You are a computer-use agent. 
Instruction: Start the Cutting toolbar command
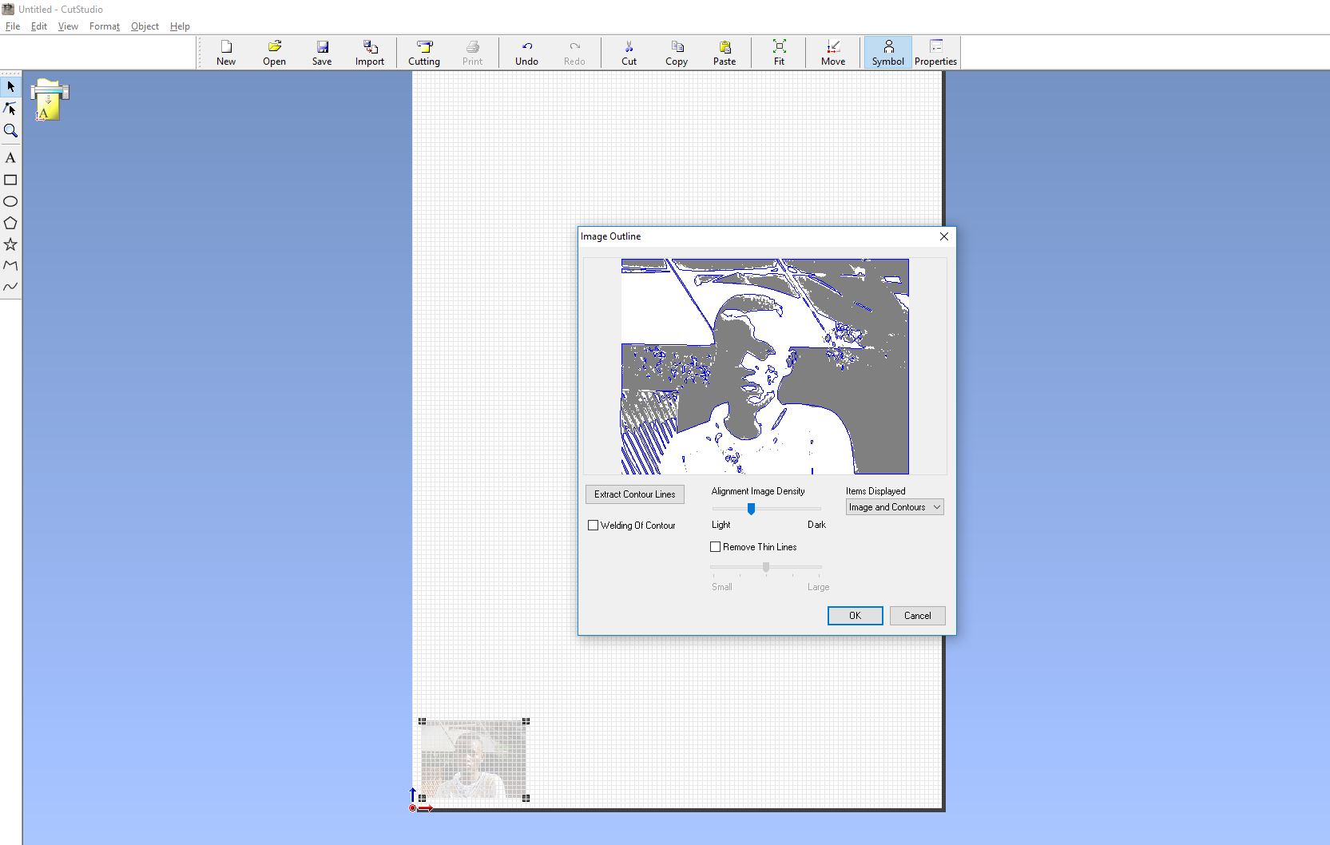(424, 53)
